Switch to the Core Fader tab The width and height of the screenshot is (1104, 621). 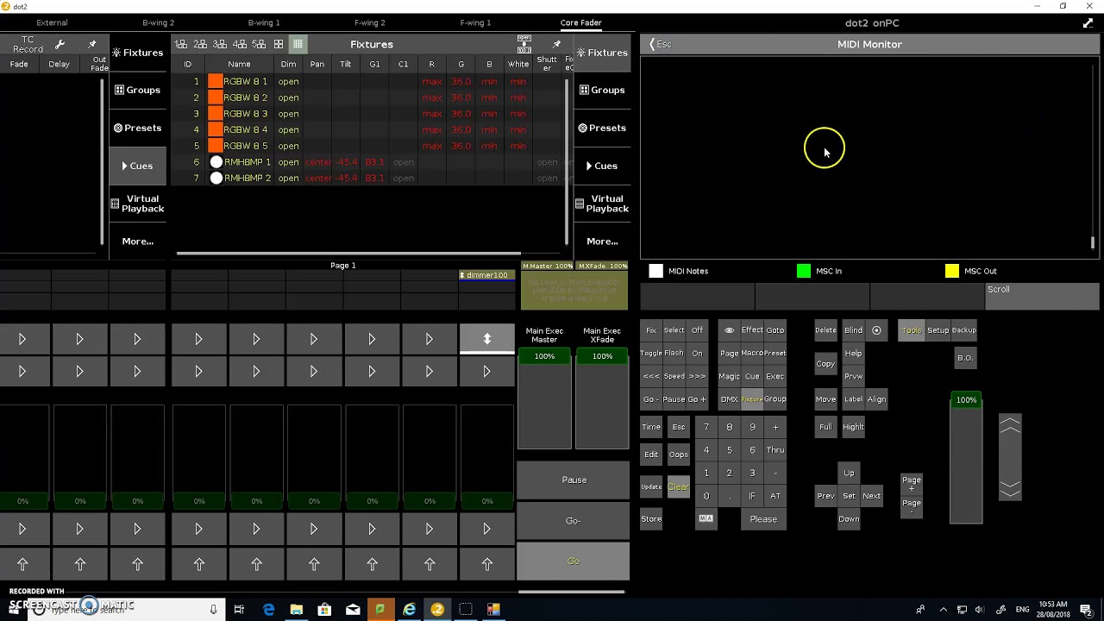(581, 22)
